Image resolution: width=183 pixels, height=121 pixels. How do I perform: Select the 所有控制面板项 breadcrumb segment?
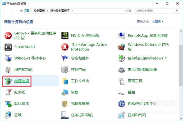[x=60, y=11]
